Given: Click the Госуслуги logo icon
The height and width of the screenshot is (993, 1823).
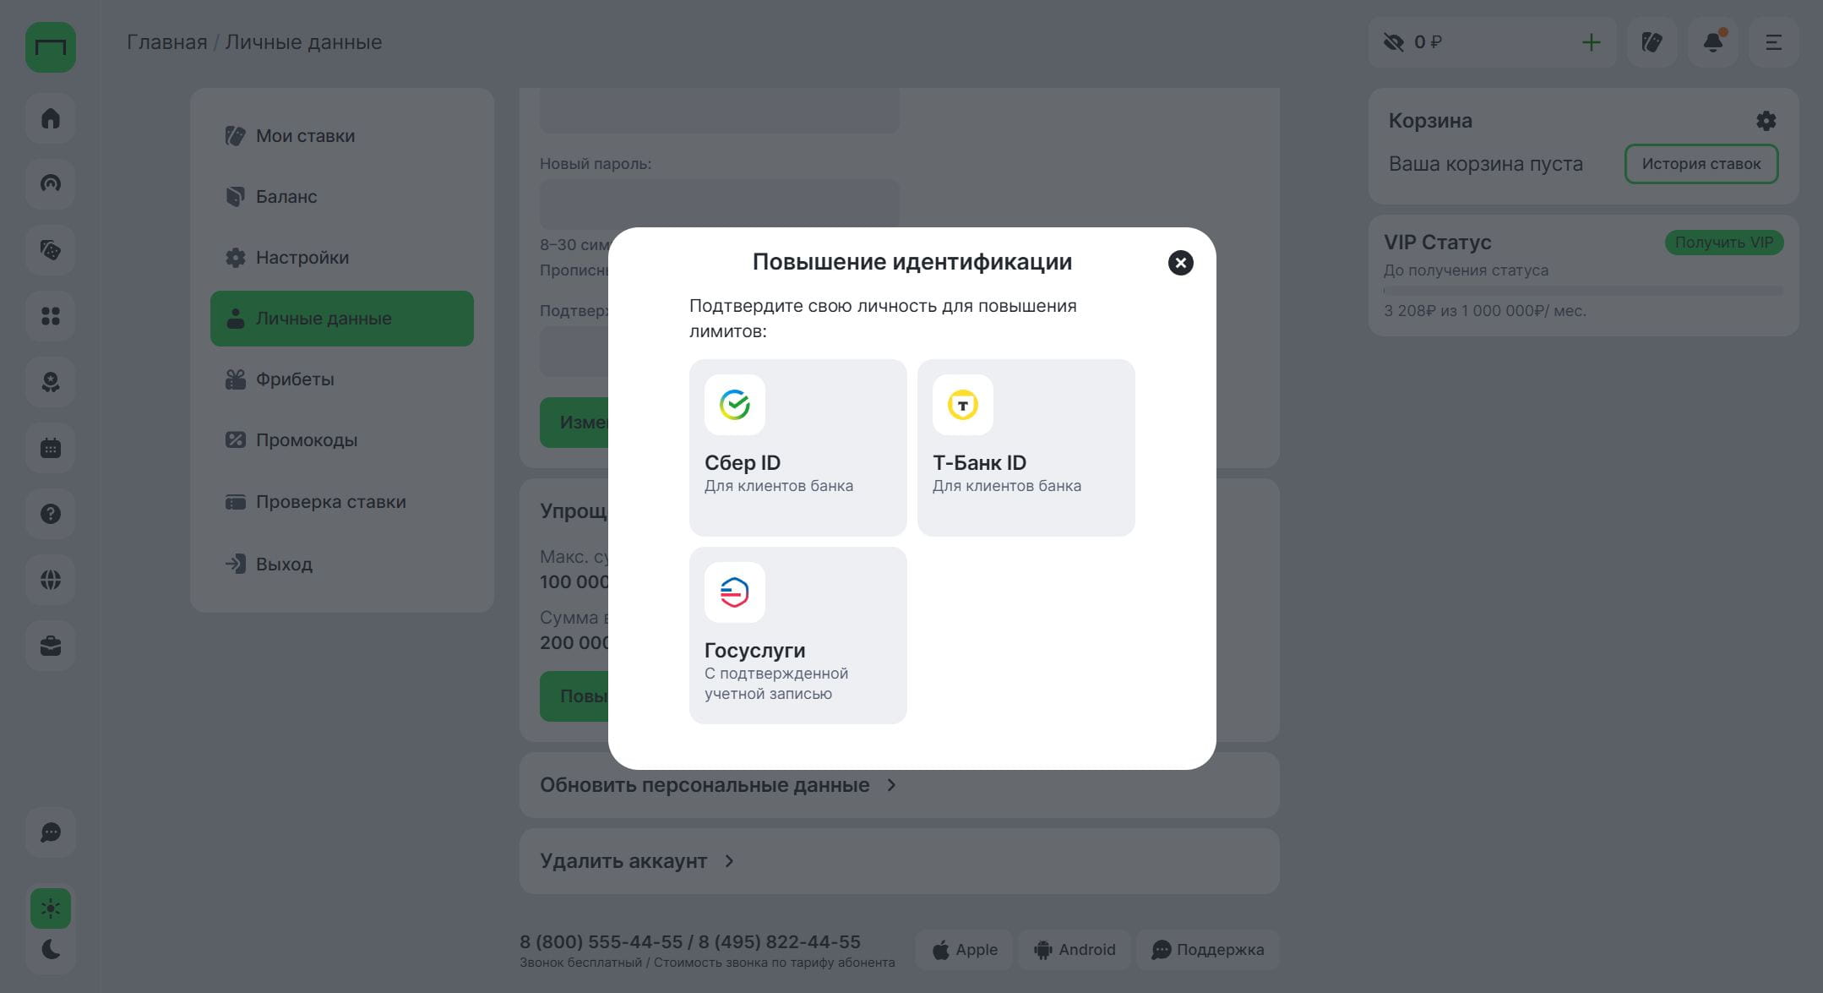Looking at the screenshot, I should point(735,592).
